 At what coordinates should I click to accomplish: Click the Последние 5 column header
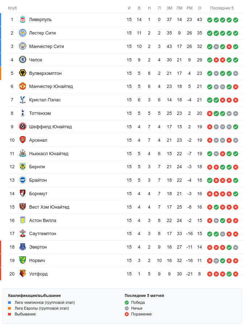pos(222,8)
